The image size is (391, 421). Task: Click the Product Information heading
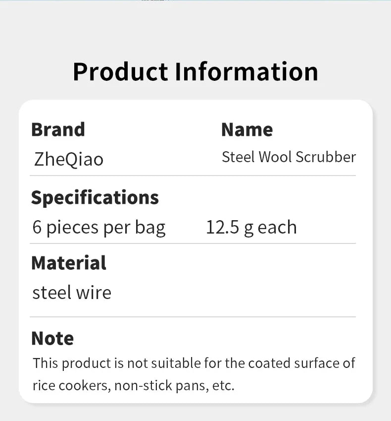pos(195,72)
